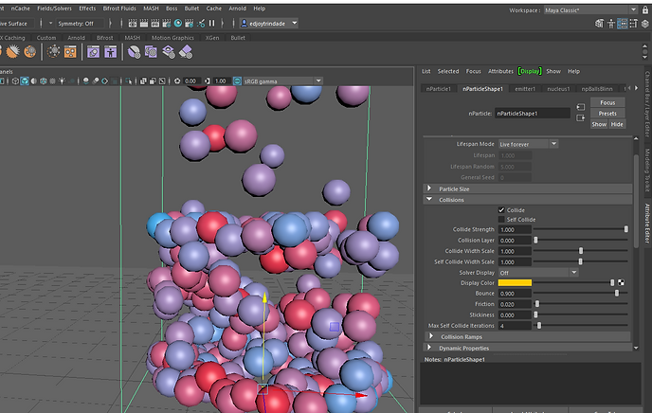Toggle the isolate select viewport icon

click(129, 81)
